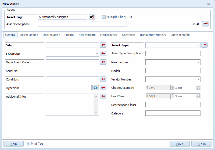Click the barcode generator icon beside Asset Tag

pos(92,17)
